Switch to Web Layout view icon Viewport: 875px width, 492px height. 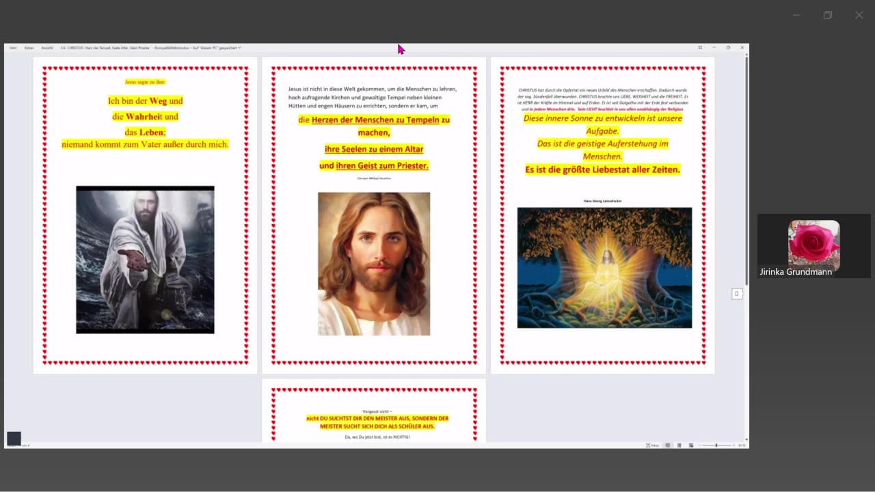coord(690,446)
